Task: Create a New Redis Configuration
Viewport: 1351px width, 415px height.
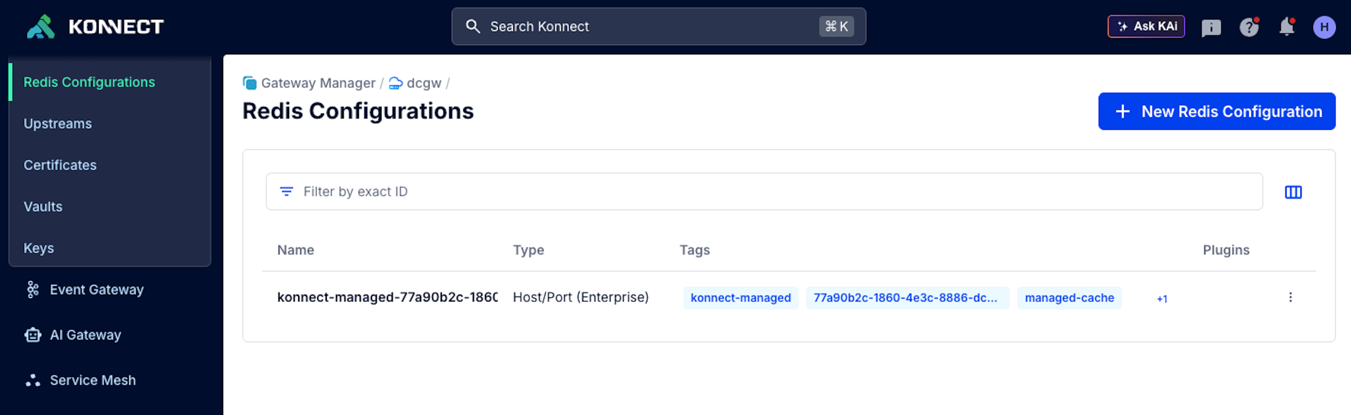Action: click(x=1216, y=111)
